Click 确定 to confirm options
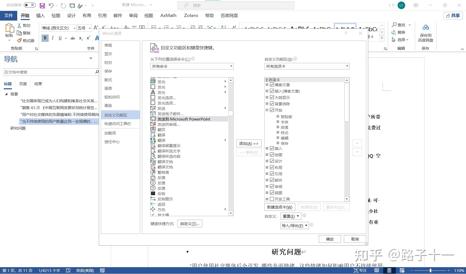Screen dimensions: 466x274 (x=330, y=239)
